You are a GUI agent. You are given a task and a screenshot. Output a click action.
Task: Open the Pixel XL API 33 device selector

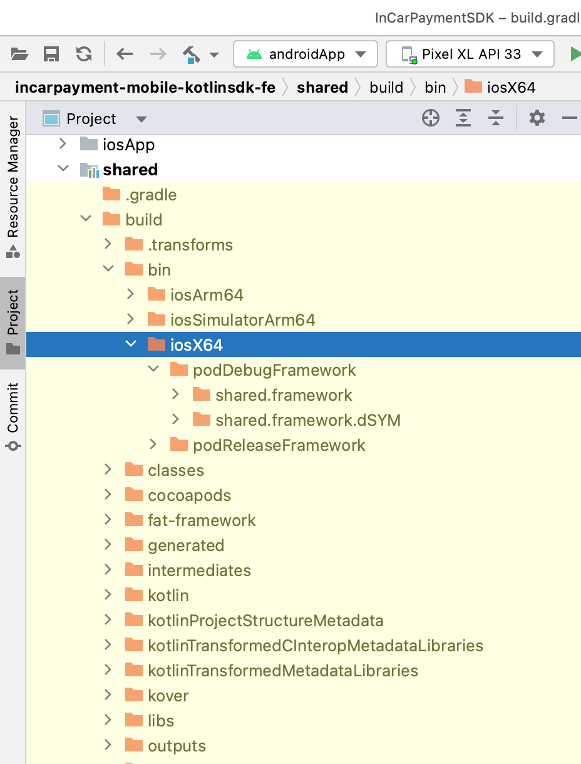click(470, 54)
